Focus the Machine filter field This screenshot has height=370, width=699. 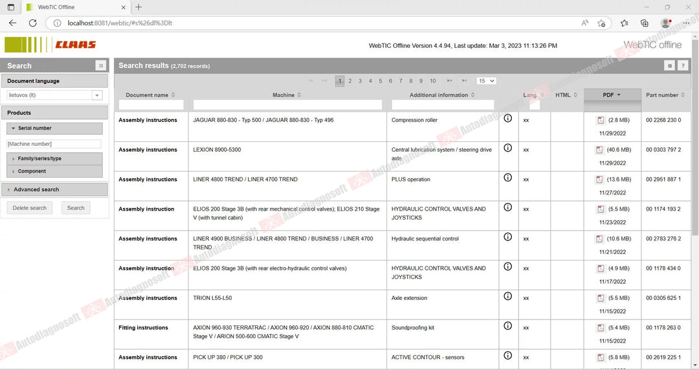[287, 105]
